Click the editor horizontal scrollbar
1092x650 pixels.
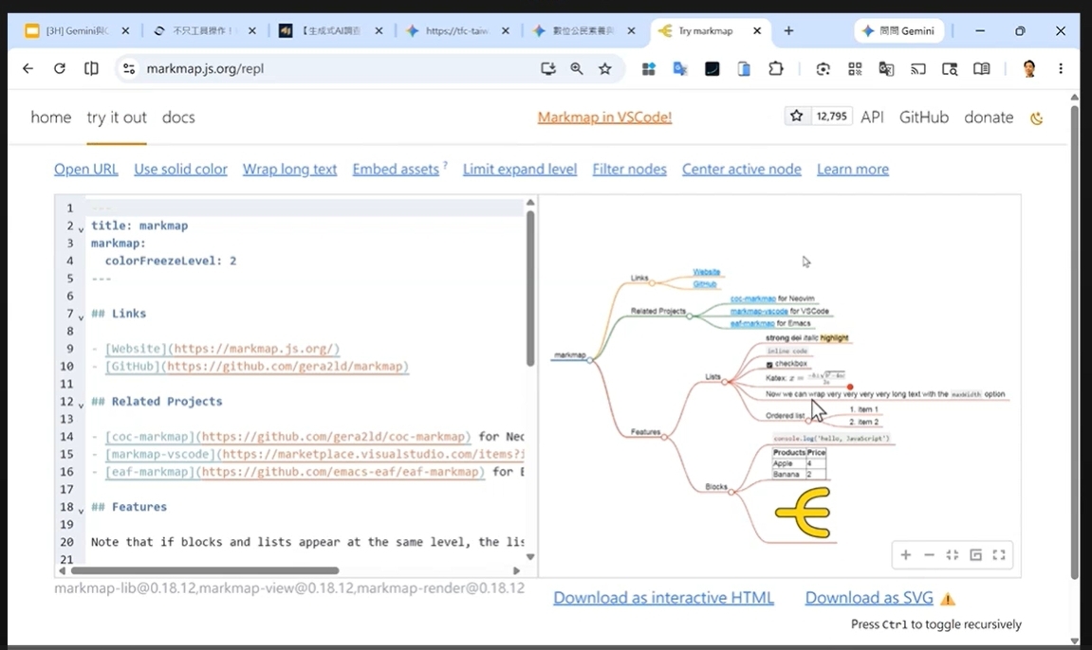coord(205,570)
